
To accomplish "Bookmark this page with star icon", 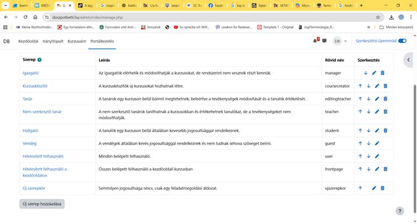I will point(378,17).
